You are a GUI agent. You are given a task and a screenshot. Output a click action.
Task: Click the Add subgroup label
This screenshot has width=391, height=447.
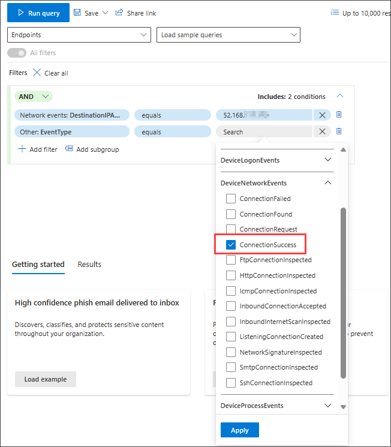(98, 149)
